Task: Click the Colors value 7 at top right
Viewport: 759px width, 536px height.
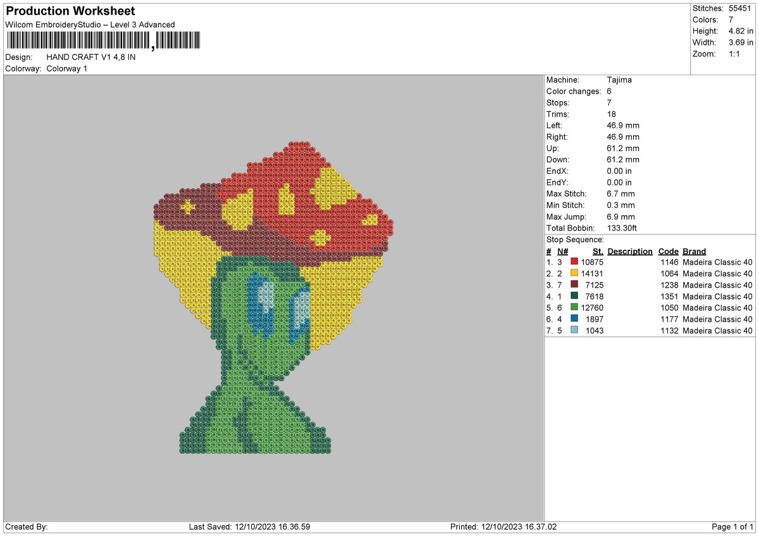Action: tap(731, 20)
